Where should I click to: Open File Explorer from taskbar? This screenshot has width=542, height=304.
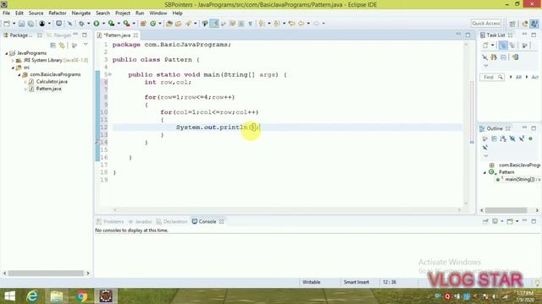pos(57,296)
